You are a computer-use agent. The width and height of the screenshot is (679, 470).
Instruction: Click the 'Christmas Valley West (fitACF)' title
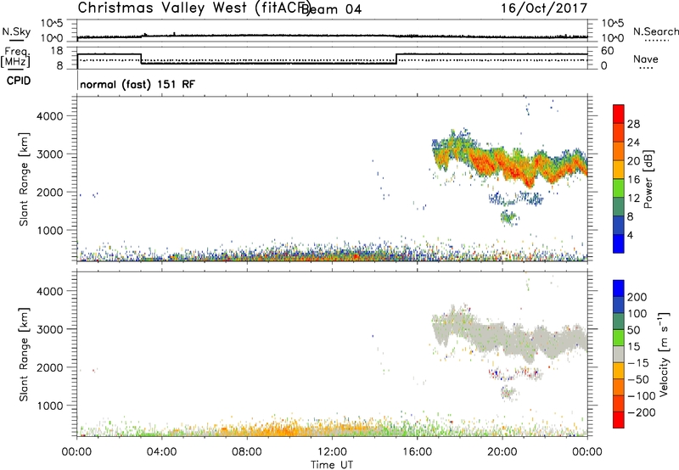tap(194, 8)
